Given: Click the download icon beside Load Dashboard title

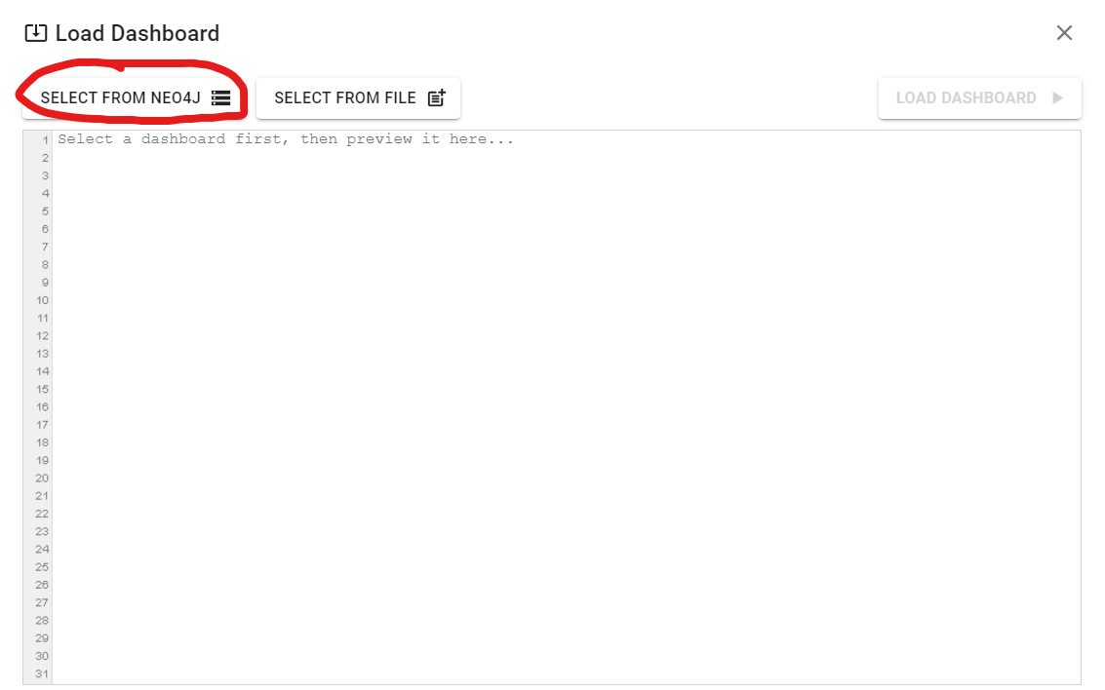Looking at the screenshot, I should tap(36, 33).
